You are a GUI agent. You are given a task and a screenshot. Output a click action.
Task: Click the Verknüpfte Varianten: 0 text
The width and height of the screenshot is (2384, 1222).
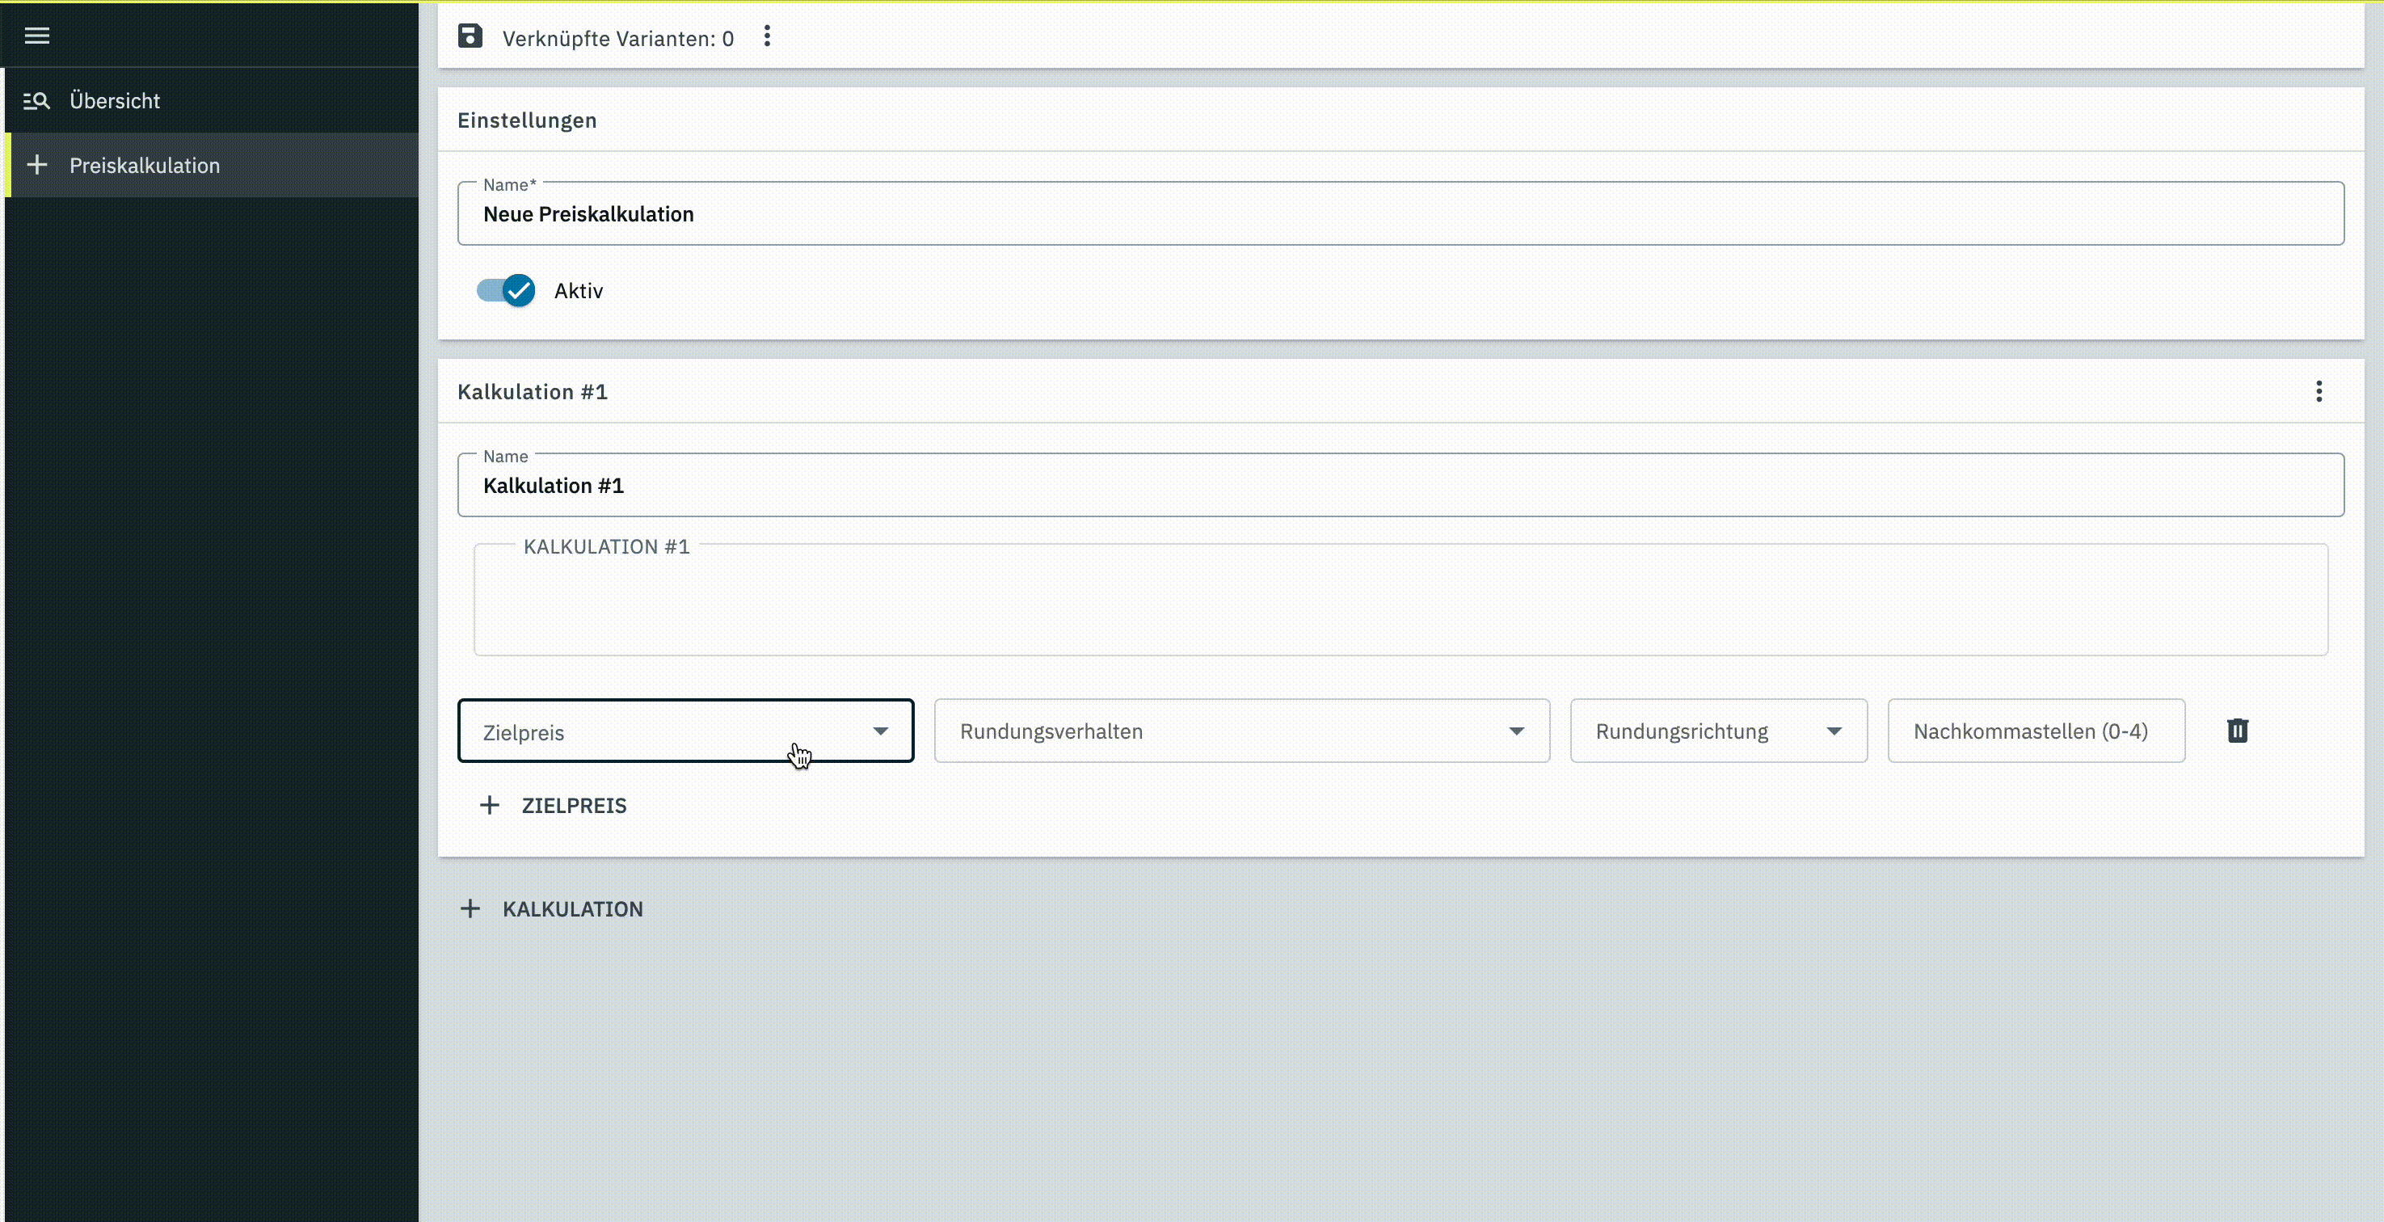click(618, 38)
